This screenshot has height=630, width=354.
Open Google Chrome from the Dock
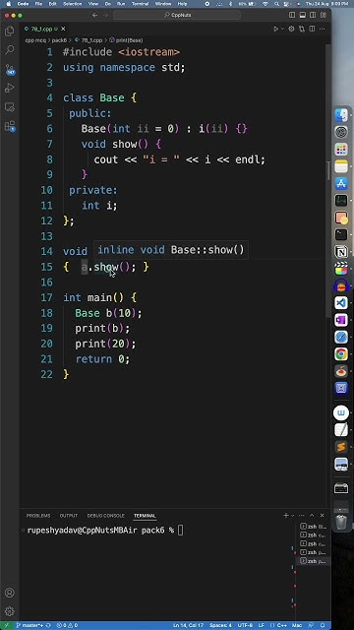coord(341,354)
